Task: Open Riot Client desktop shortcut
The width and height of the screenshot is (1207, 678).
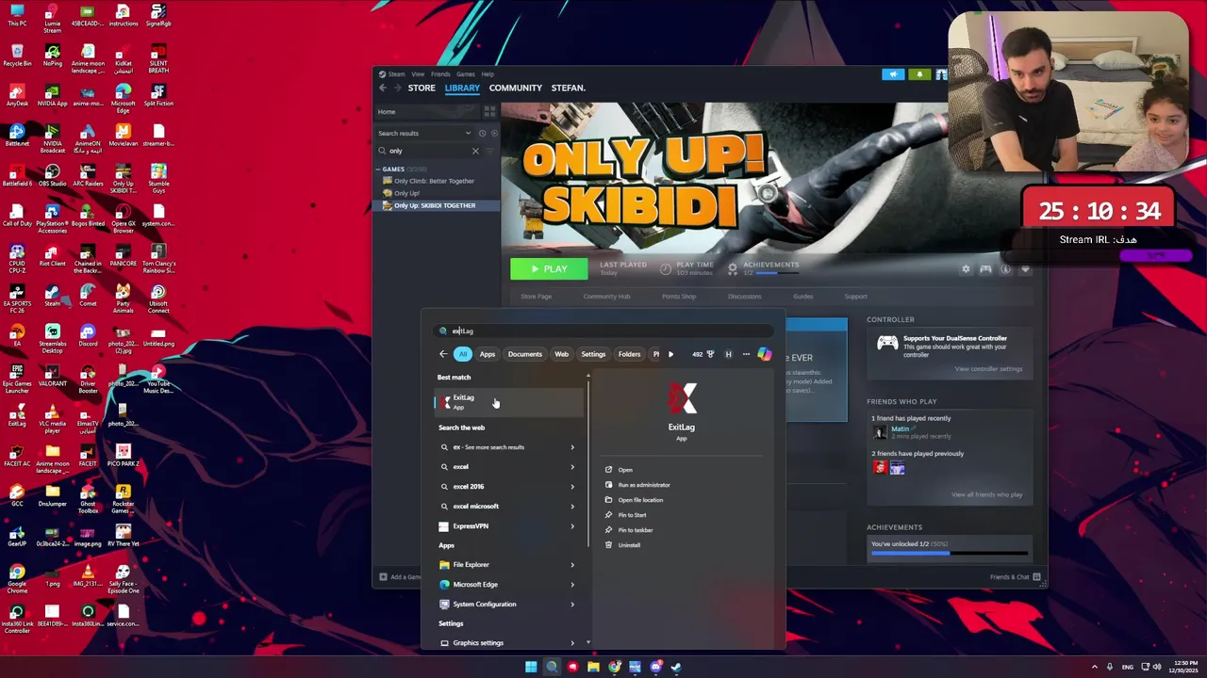Action: click(x=53, y=256)
